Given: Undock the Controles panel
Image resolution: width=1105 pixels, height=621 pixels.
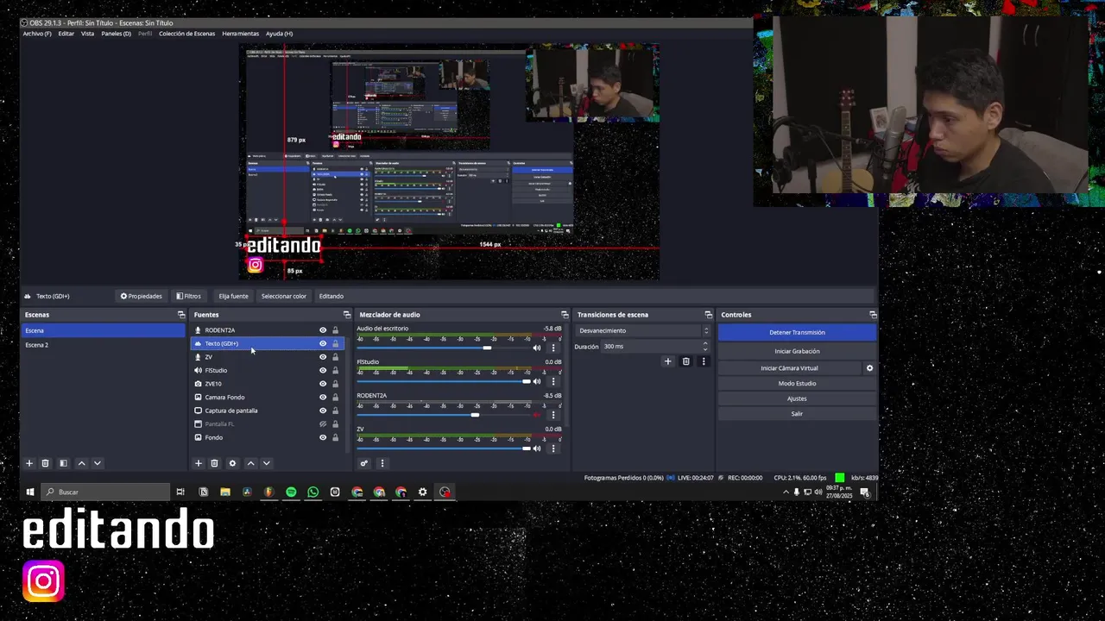Looking at the screenshot, I should 873,315.
